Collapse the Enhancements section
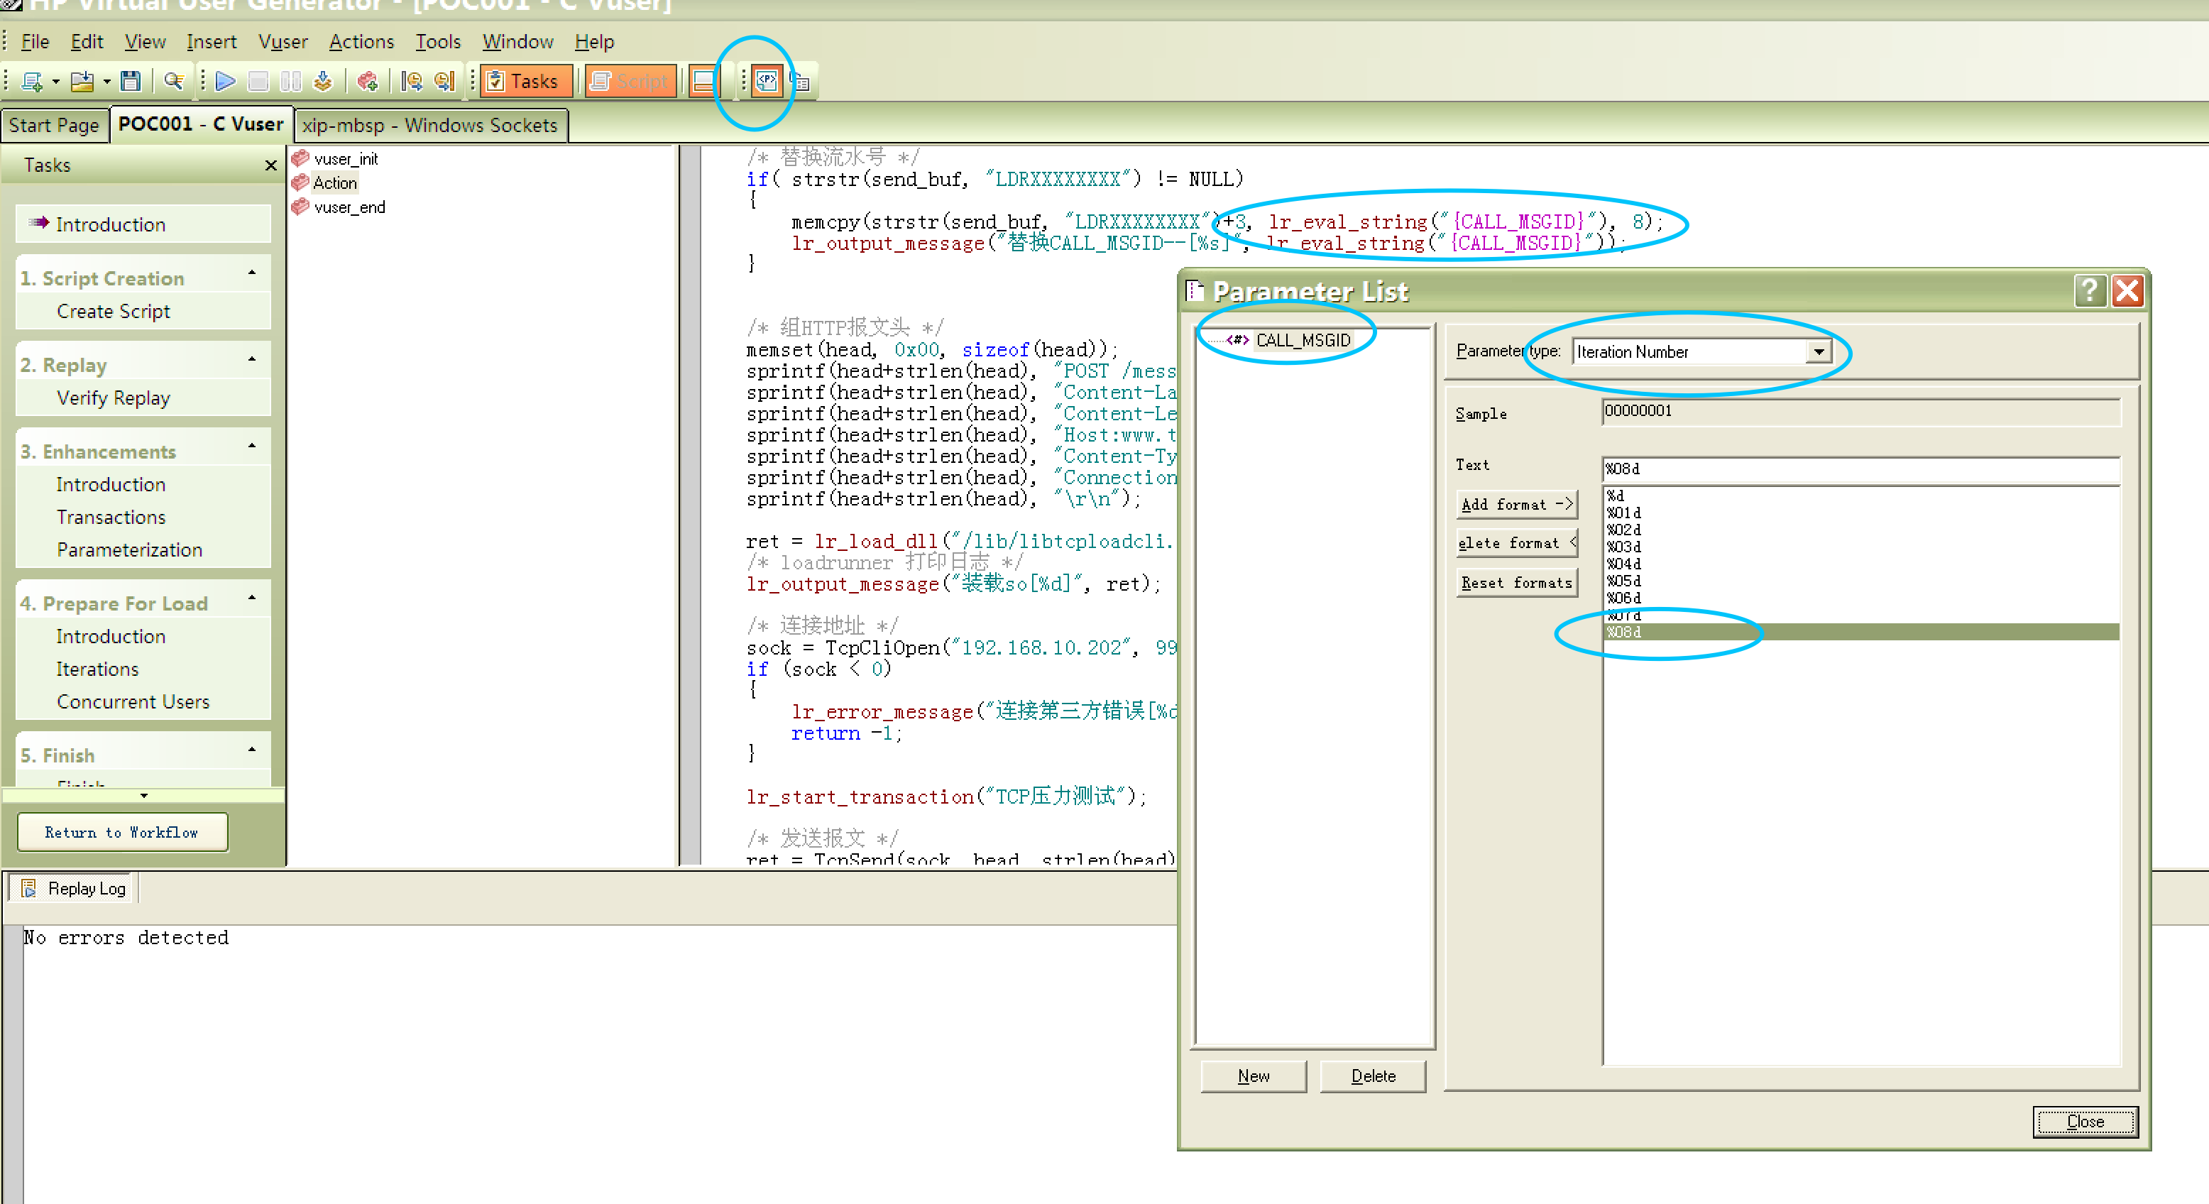 (x=251, y=447)
